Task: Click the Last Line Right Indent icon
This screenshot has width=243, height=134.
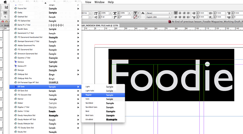Action: coord(211,17)
